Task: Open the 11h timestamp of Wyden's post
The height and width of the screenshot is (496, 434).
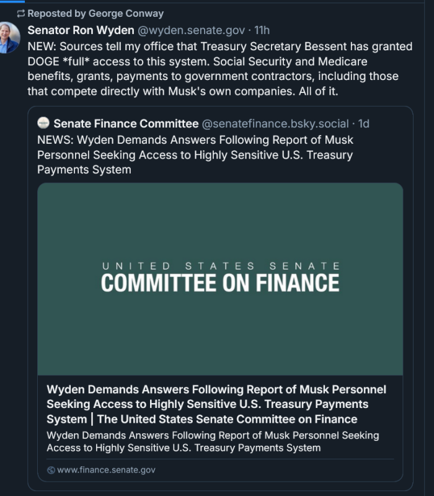Action: [x=262, y=30]
